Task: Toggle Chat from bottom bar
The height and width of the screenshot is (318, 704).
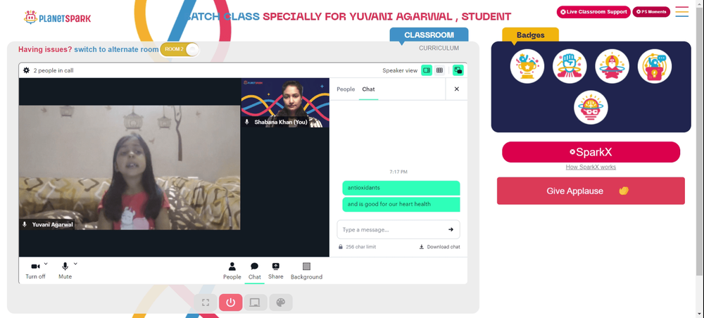Action: coord(255,272)
